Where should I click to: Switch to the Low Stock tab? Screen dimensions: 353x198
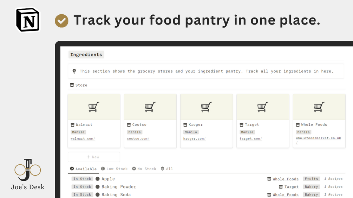114,169
